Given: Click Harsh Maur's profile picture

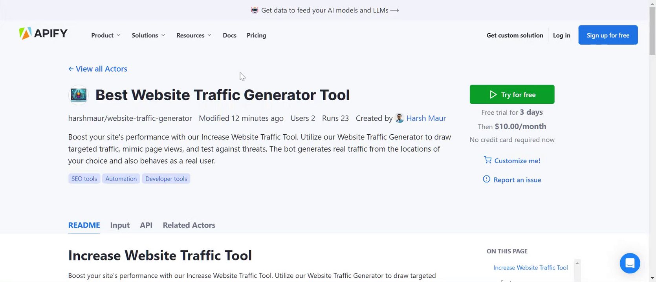Looking at the screenshot, I should tap(399, 118).
